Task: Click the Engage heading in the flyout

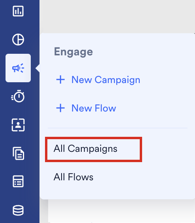Action: click(73, 52)
